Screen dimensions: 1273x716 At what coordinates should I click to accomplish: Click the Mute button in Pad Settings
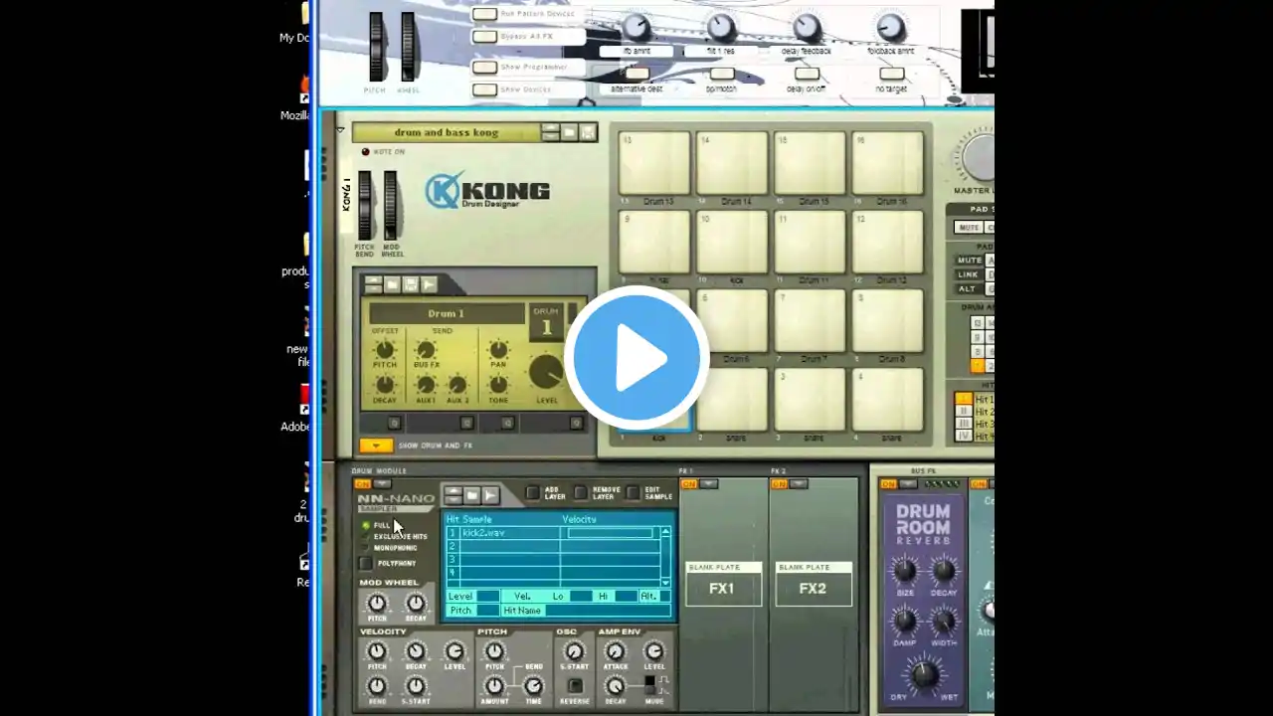pos(969,228)
